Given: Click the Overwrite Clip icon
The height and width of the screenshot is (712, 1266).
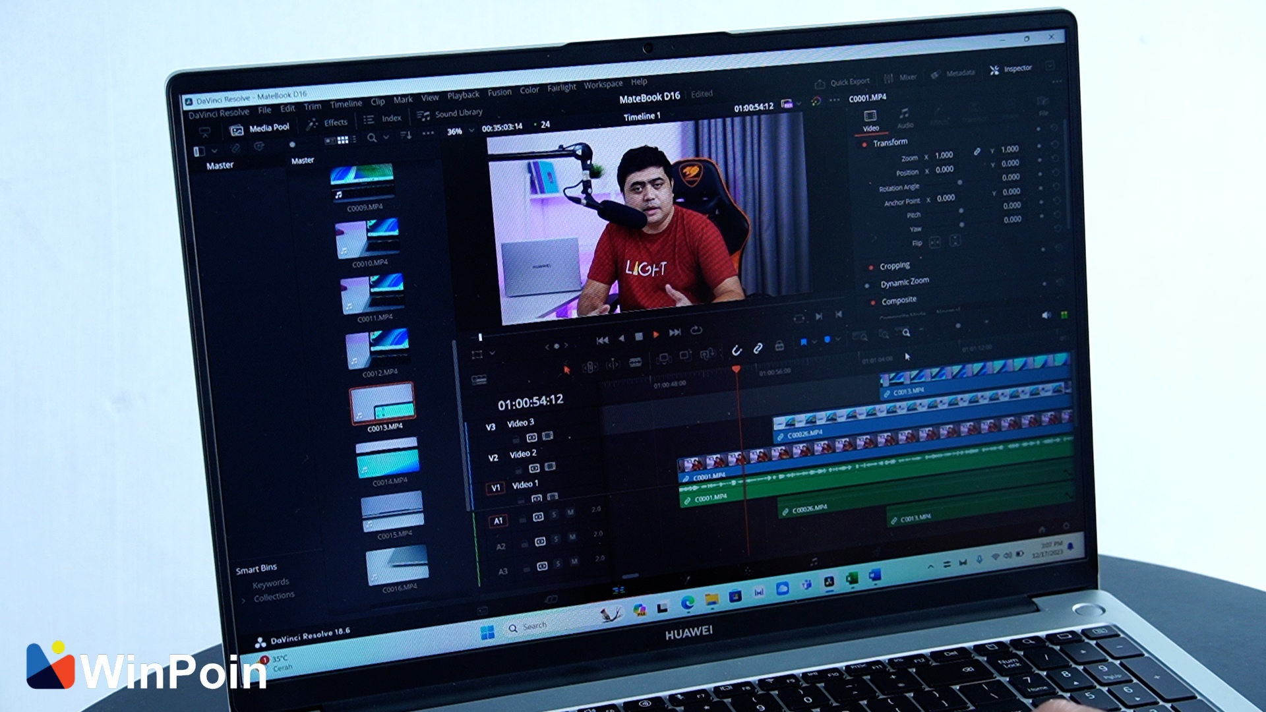Looking at the screenshot, I should pyautogui.click(x=686, y=357).
